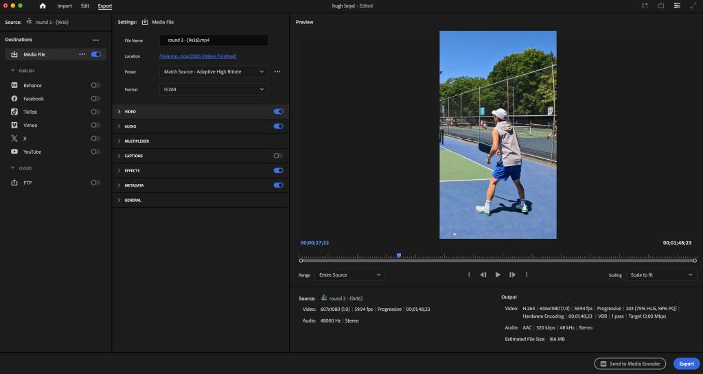Set out point bracket button

coord(527,274)
